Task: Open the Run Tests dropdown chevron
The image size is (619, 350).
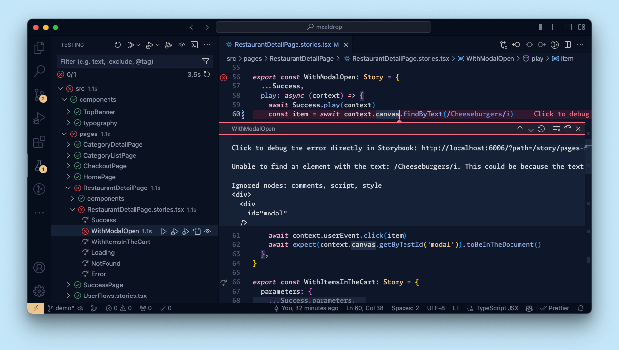Action: click(138, 45)
